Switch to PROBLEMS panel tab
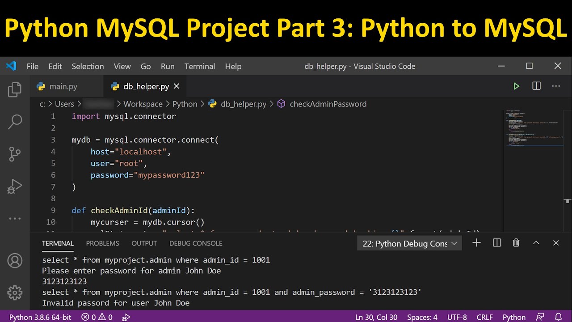The width and height of the screenshot is (572, 322). point(102,243)
